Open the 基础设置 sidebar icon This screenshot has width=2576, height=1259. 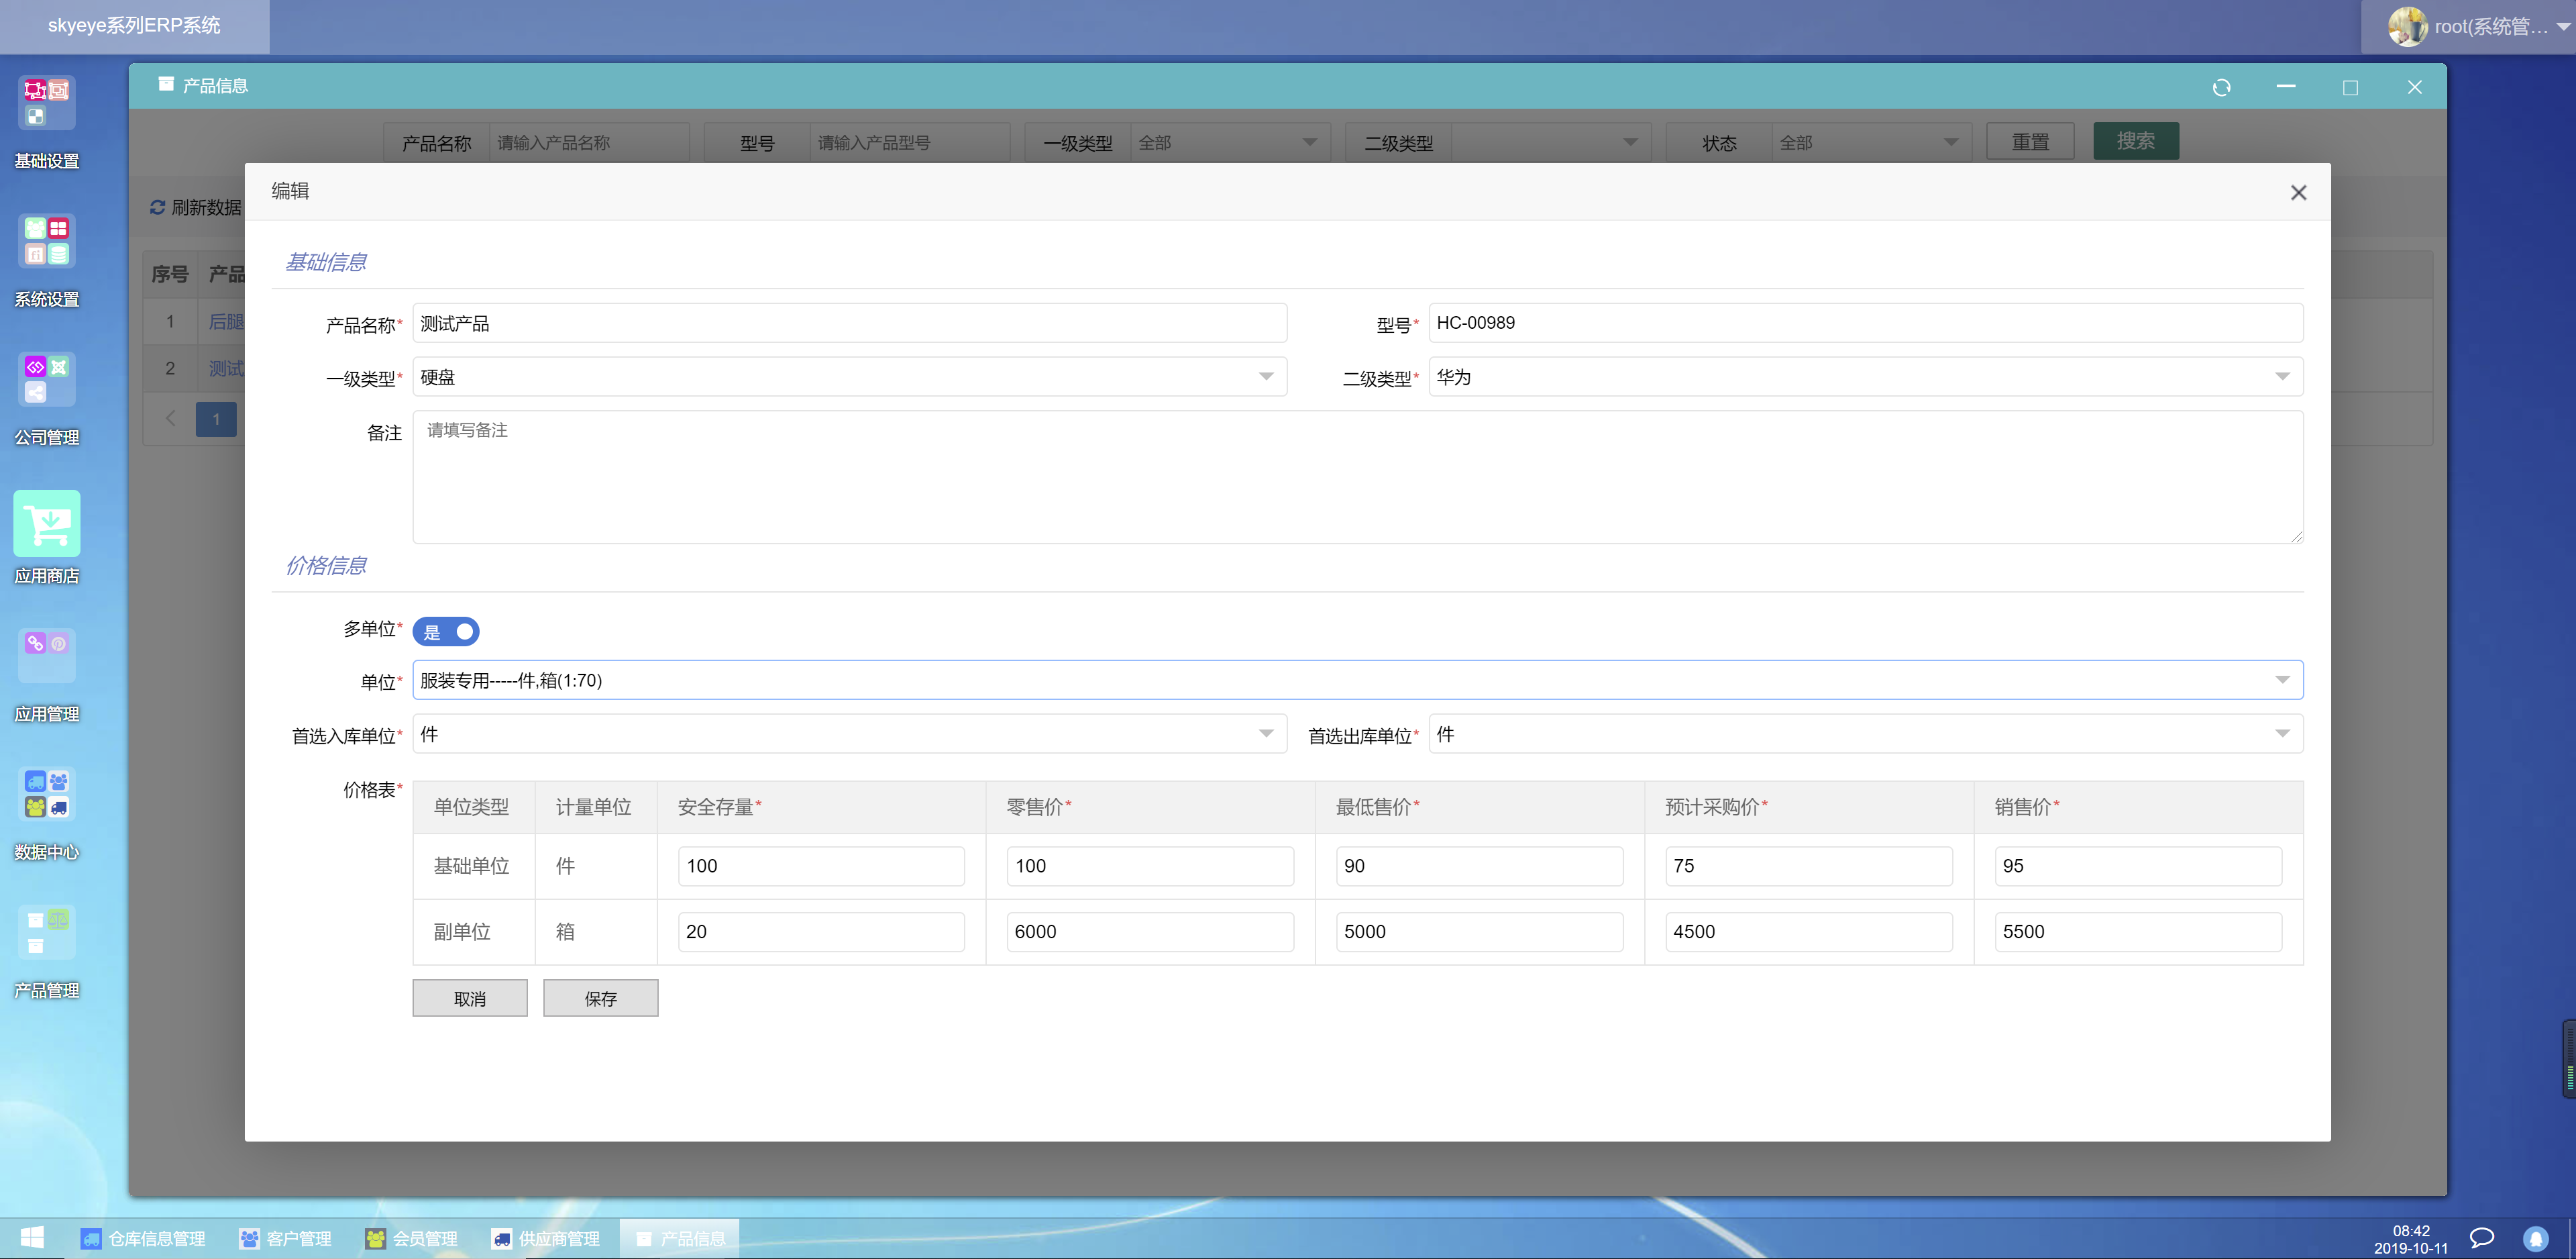[x=46, y=104]
